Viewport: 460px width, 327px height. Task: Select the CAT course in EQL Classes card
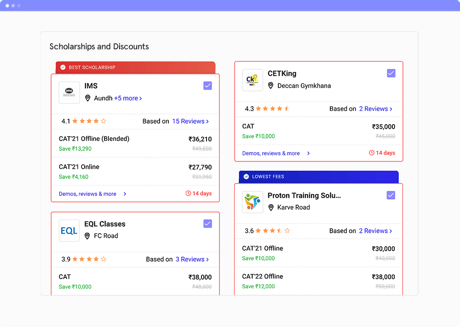[65, 277]
